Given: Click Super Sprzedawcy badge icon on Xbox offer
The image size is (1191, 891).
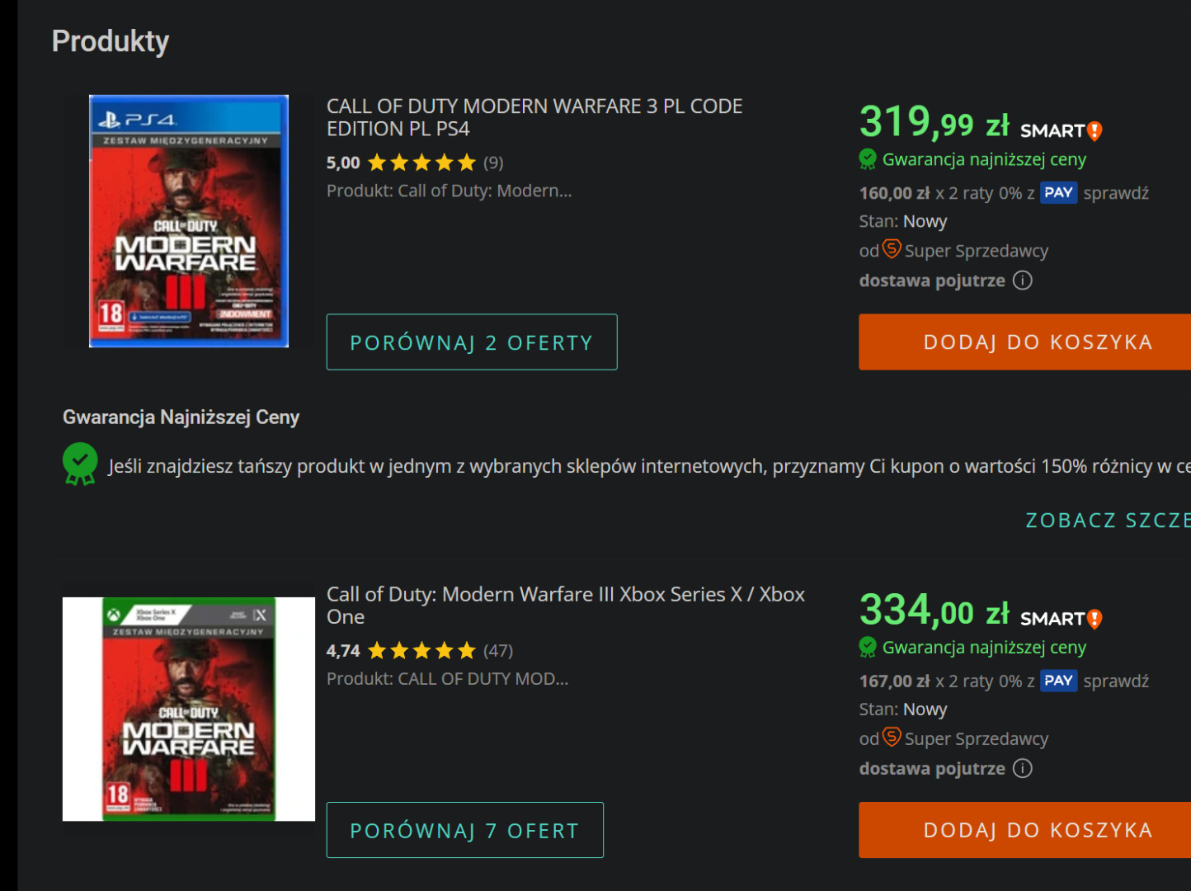Looking at the screenshot, I should [892, 737].
